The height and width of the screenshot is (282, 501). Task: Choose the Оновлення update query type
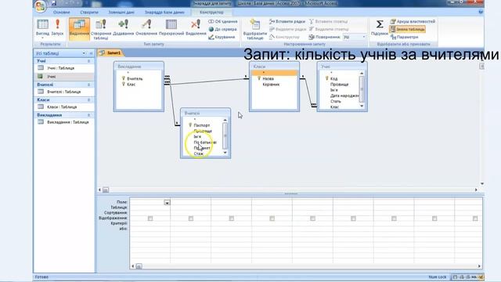[x=146, y=27]
